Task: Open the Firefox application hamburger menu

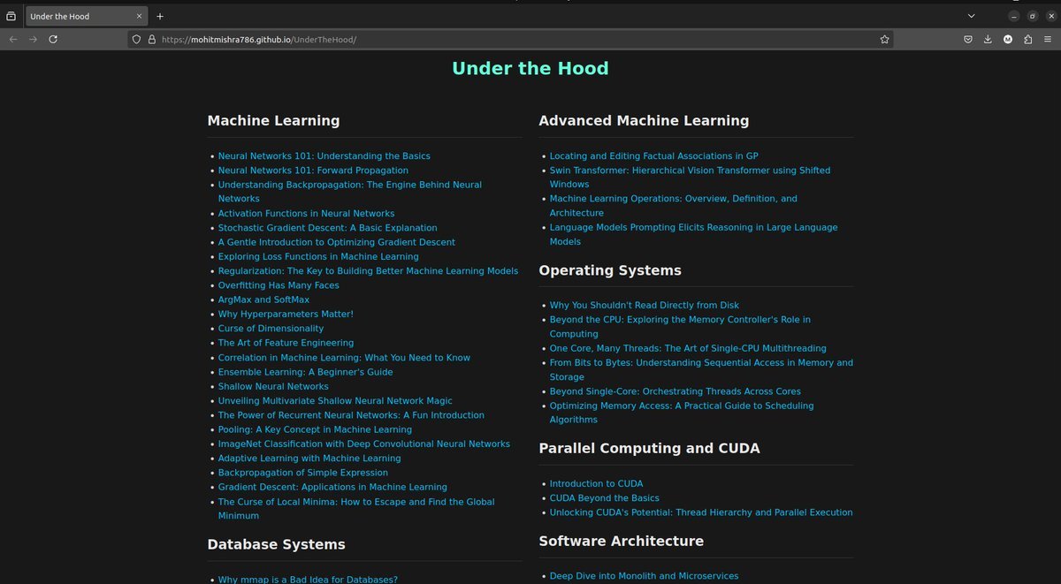Action: tap(1048, 39)
